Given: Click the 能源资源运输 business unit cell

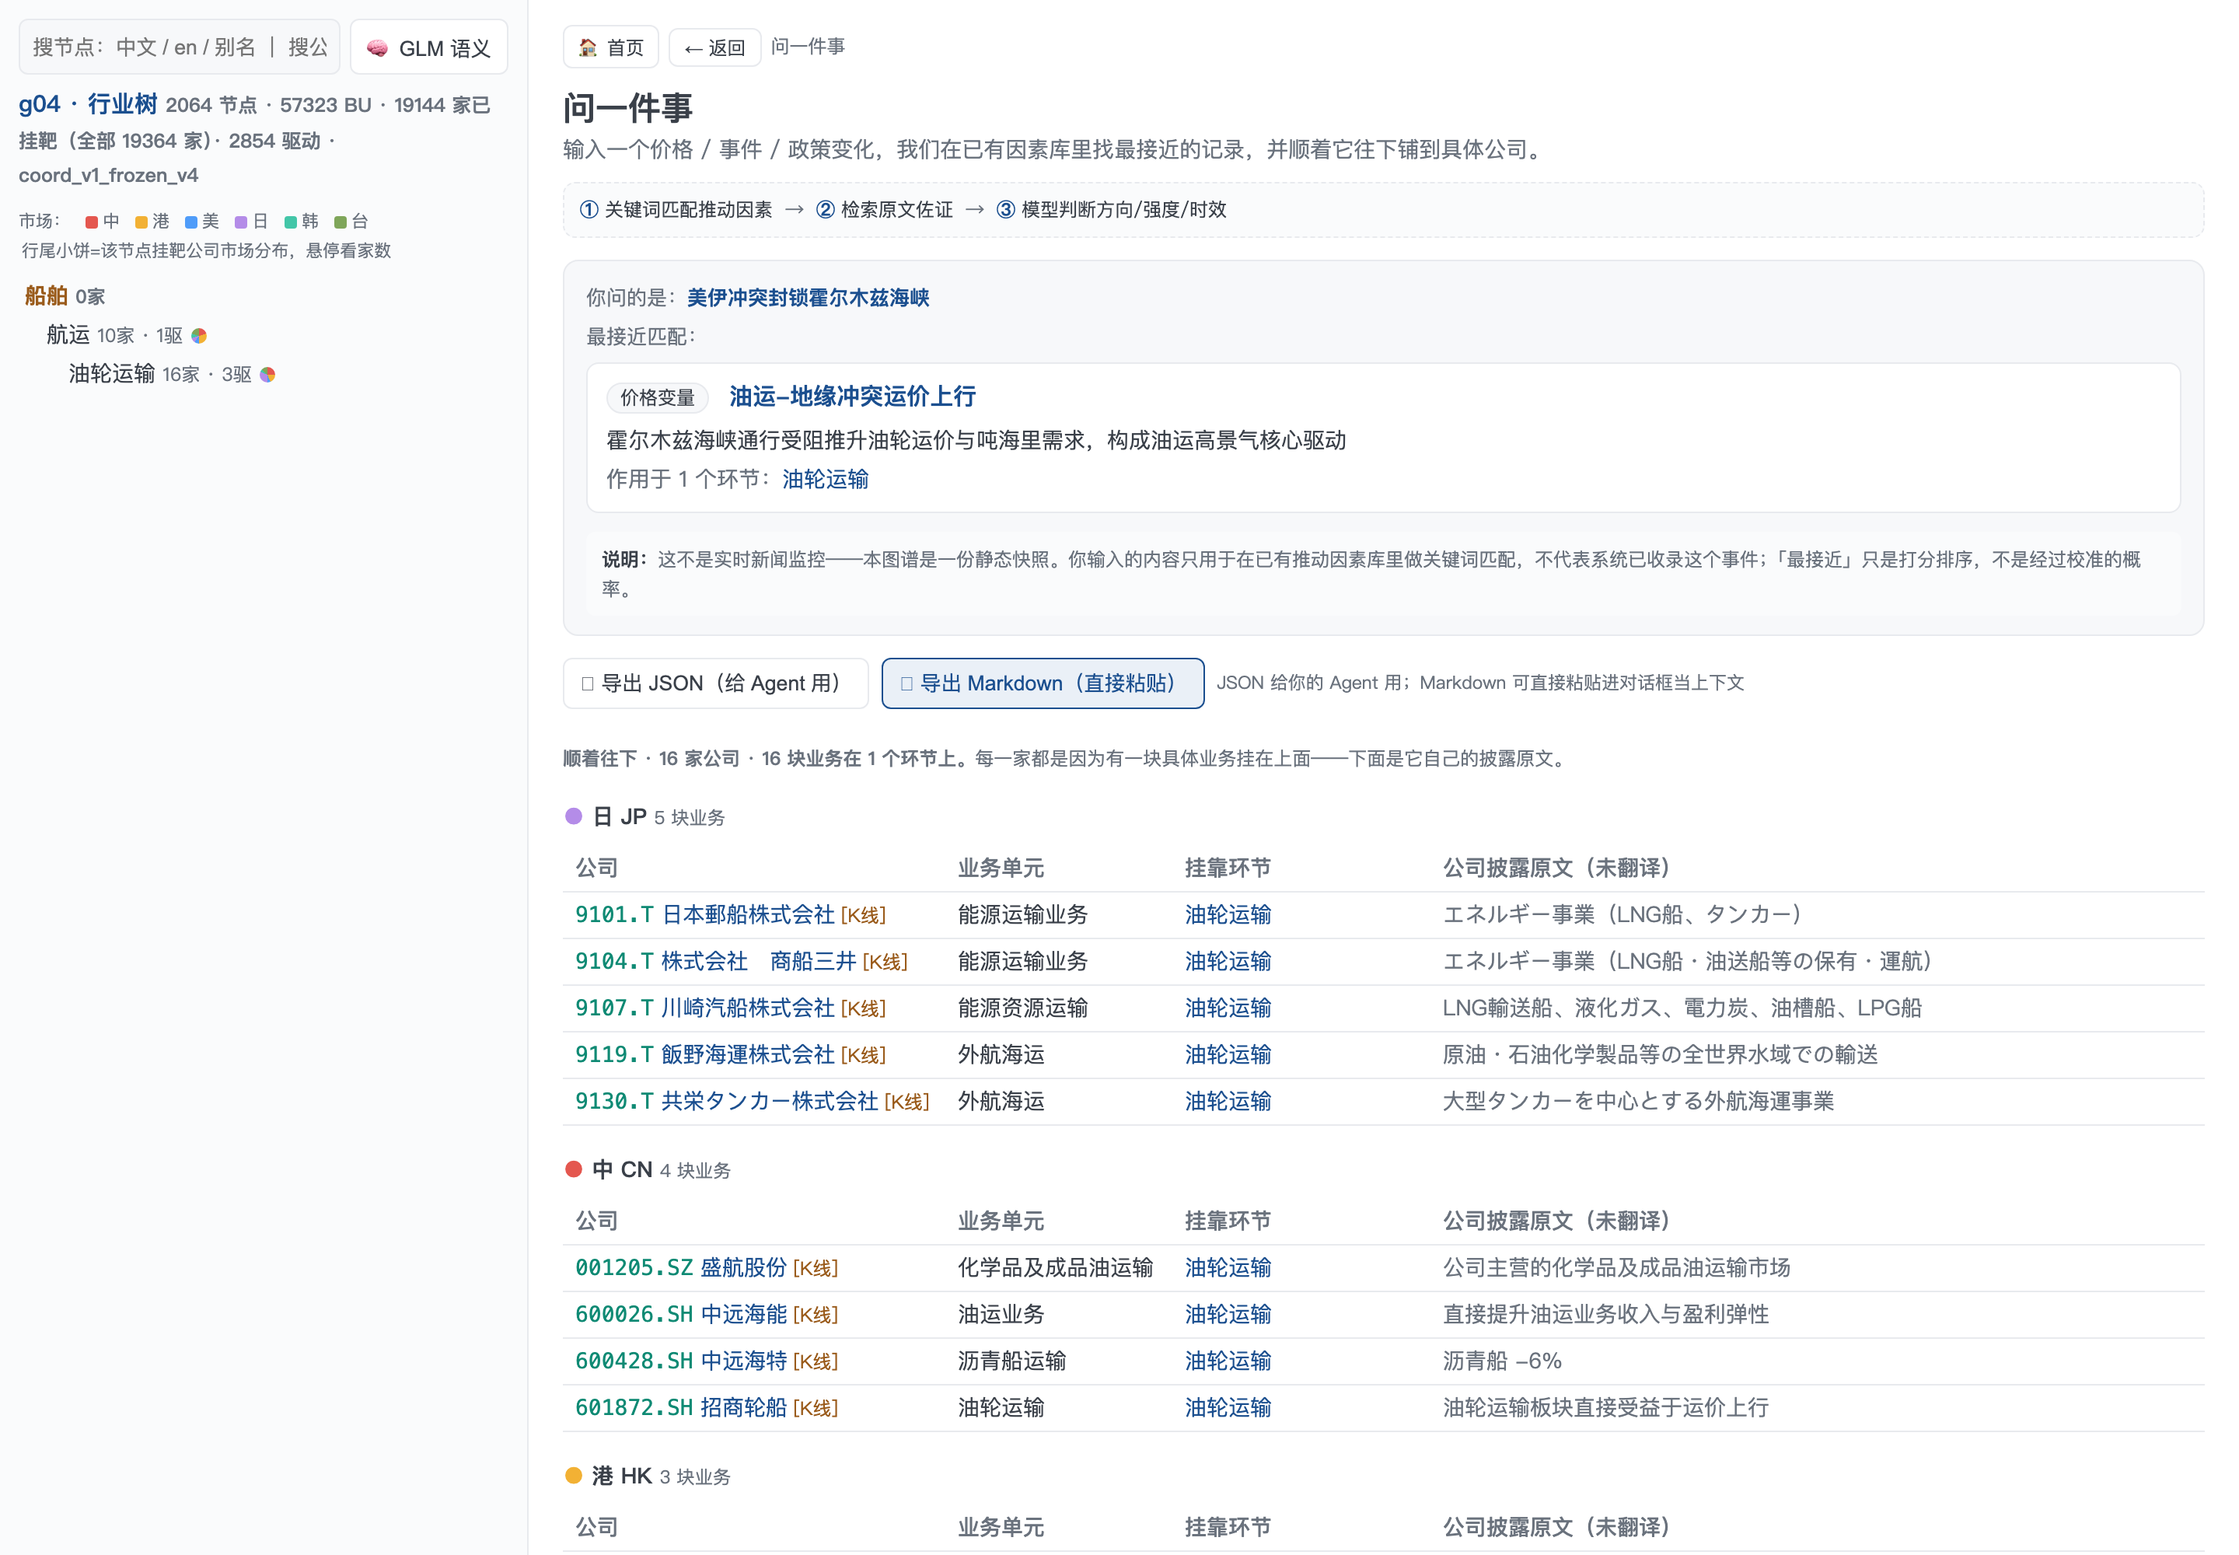Looking at the screenshot, I should [x=1022, y=1008].
